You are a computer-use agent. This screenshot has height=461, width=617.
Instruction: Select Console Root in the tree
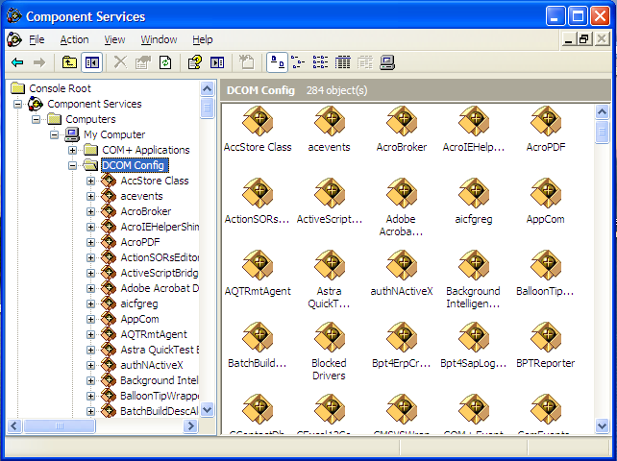click(60, 88)
